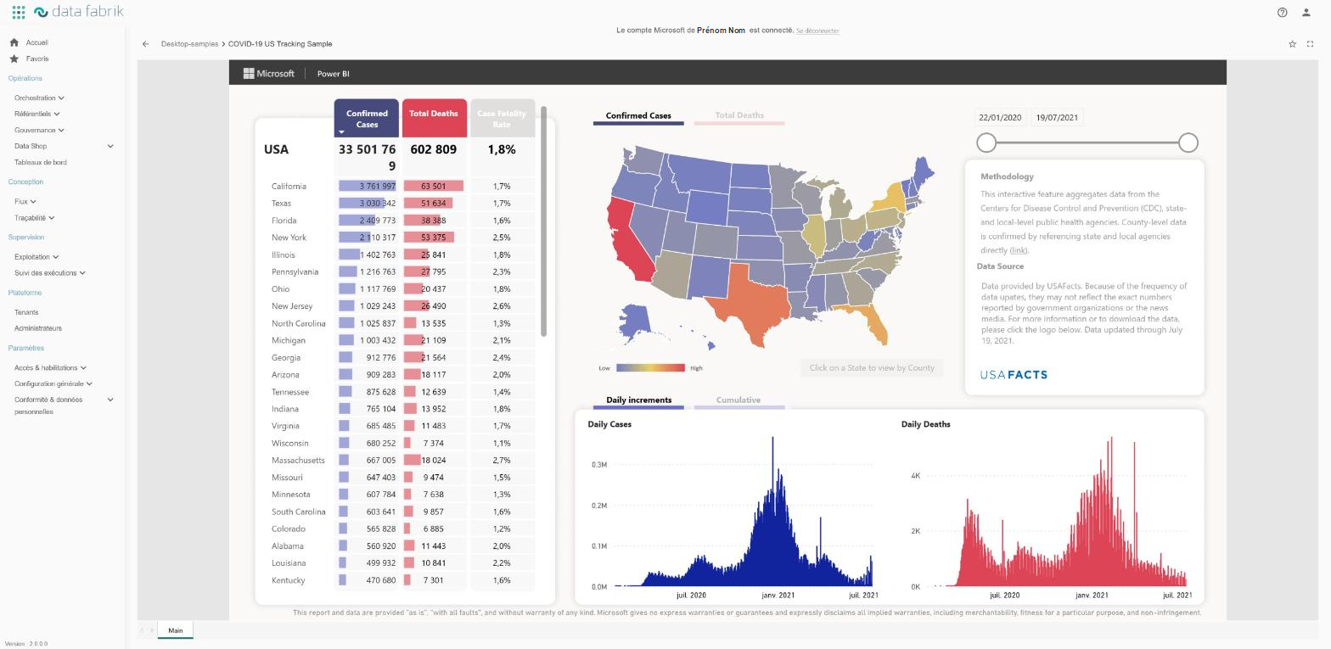
Task: Select Cumulative chart tab
Action: (x=739, y=401)
